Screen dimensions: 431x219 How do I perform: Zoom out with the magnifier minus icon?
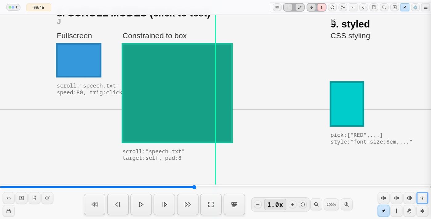(x=316, y=205)
